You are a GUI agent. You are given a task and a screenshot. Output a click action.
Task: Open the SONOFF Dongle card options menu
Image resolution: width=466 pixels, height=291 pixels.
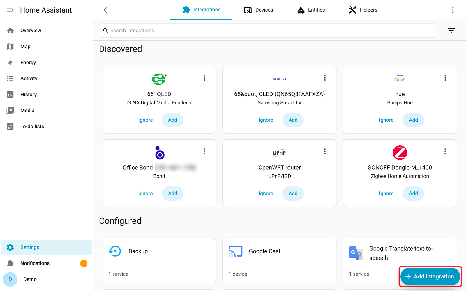tap(445, 151)
